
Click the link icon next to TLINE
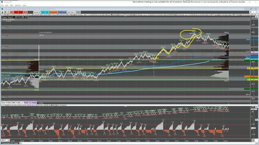[22, 103]
